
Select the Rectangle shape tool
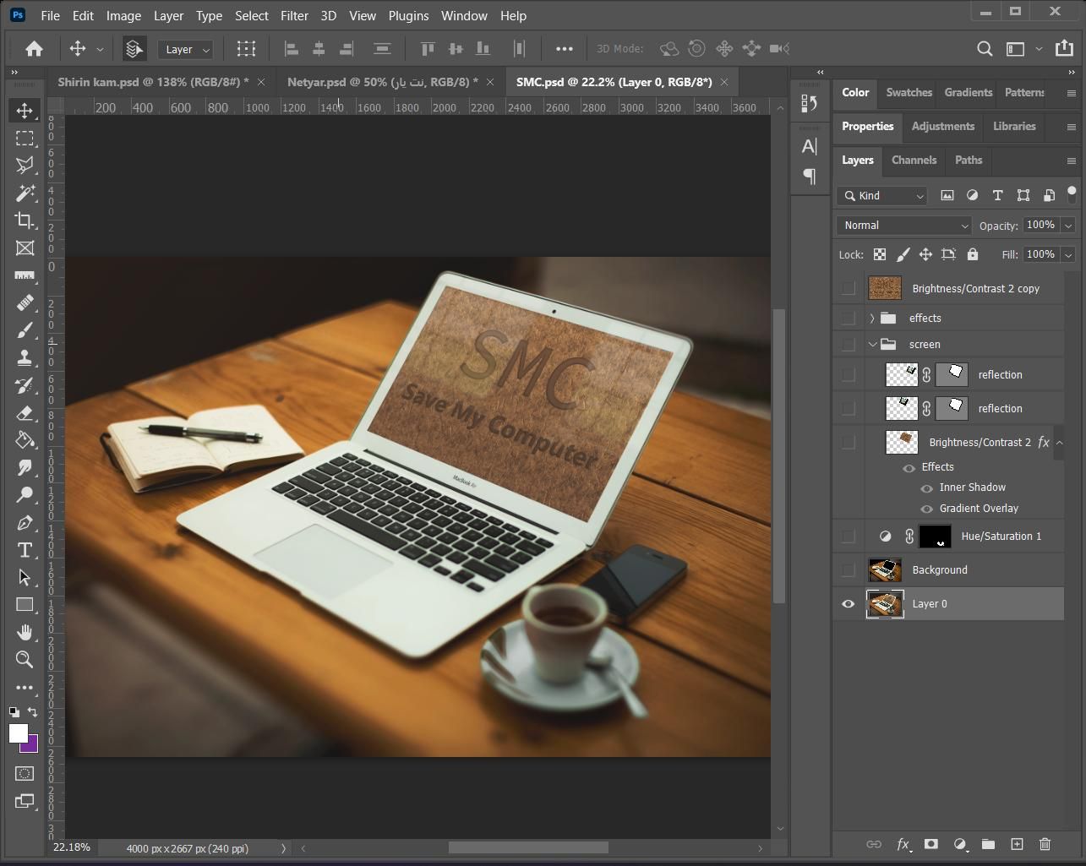(x=25, y=605)
